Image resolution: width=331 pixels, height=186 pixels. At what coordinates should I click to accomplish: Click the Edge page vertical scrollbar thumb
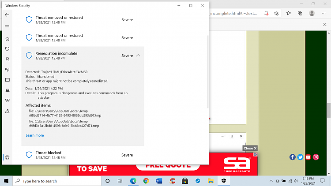329,110
